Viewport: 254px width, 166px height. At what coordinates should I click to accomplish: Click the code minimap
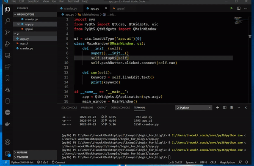tap(241, 21)
